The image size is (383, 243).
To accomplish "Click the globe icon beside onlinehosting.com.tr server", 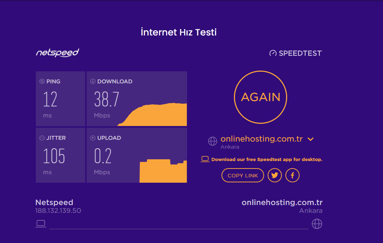I will 212,141.
